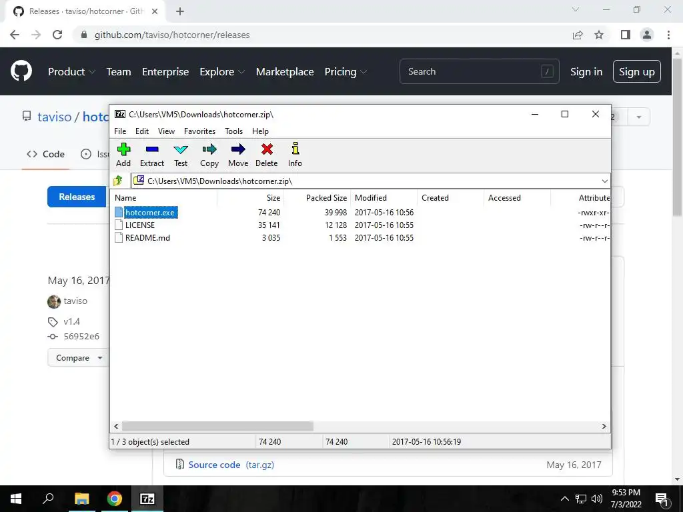Viewport: 683px width, 512px height.
Task: Open the Product dropdown on GitHub
Action: 71,72
